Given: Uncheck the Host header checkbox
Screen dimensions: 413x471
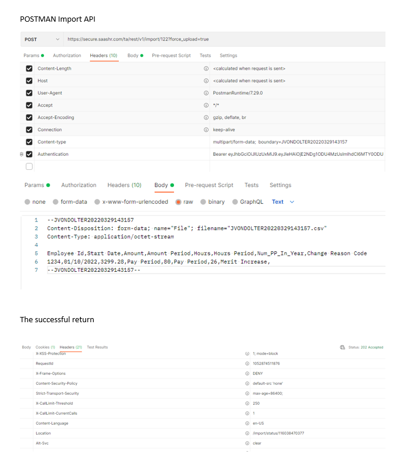Looking at the screenshot, I should tap(29, 80).
